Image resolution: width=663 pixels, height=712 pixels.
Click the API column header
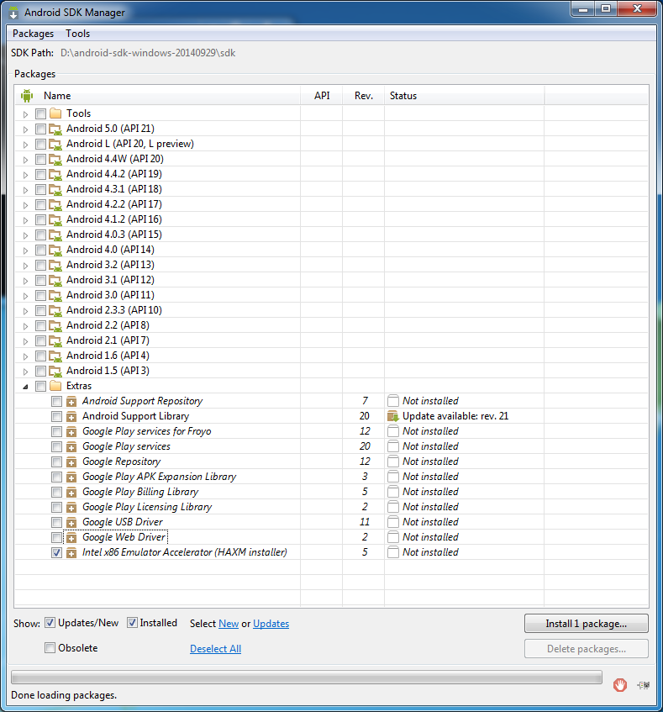[x=322, y=96]
